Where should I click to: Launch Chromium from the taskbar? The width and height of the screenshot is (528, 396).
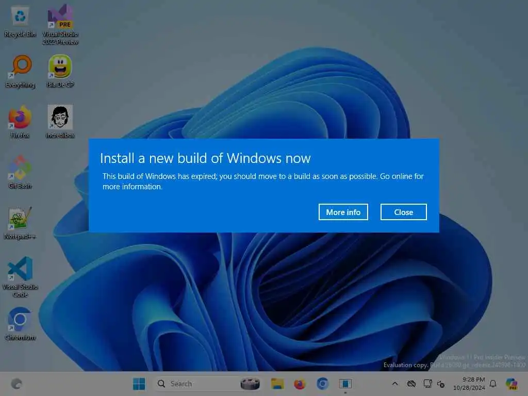coord(322,384)
